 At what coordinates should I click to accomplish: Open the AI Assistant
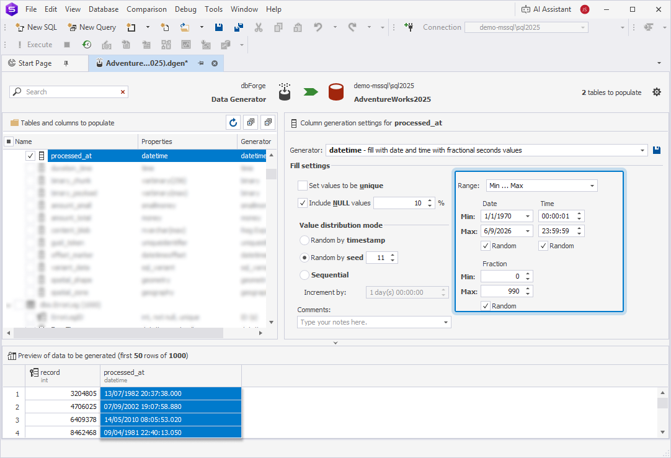click(x=546, y=9)
